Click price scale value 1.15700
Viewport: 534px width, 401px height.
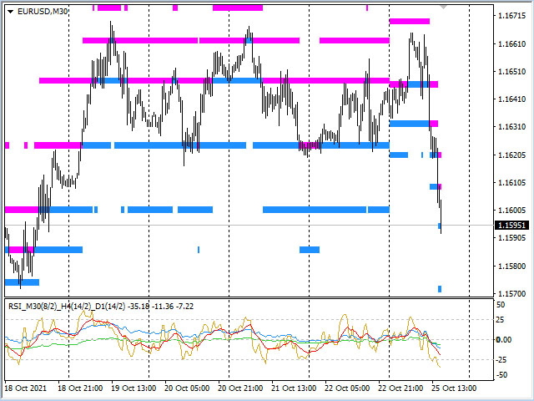[x=511, y=293]
